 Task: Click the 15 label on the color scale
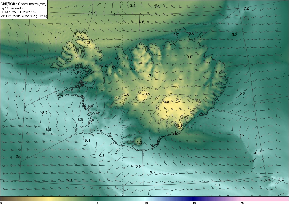click(x=194, y=203)
